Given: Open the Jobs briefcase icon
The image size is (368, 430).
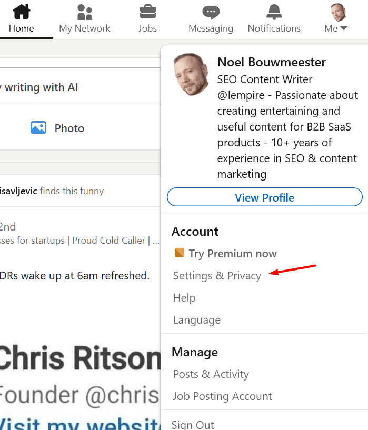Looking at the screenshot, I should pos(148,12).
